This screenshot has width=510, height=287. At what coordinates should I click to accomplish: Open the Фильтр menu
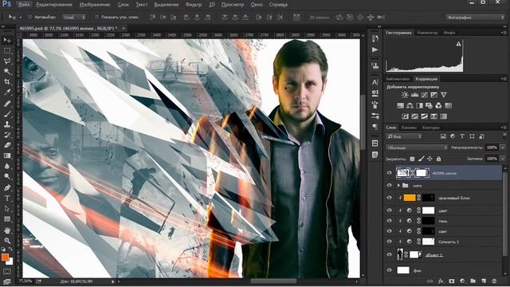coord(194,5)
